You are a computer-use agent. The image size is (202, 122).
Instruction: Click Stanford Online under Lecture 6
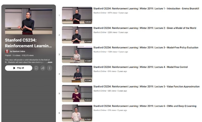coord(100,110)
